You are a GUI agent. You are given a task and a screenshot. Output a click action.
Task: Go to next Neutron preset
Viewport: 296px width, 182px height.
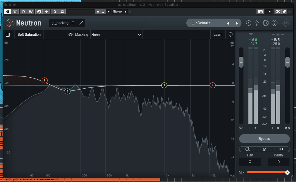237,23
